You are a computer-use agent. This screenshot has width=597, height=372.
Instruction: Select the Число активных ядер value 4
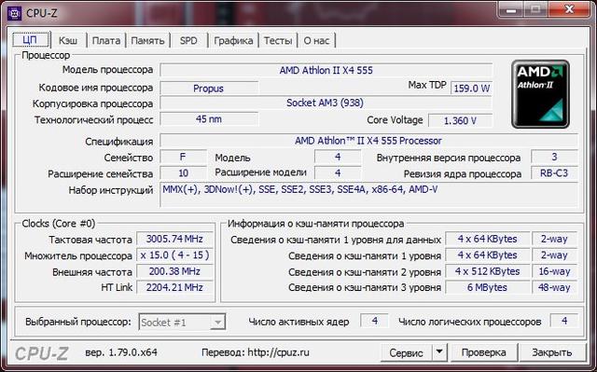click(x=375, y=321)
